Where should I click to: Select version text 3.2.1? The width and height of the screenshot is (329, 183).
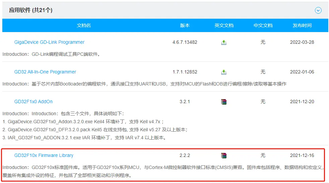click(x=185, y=102)
